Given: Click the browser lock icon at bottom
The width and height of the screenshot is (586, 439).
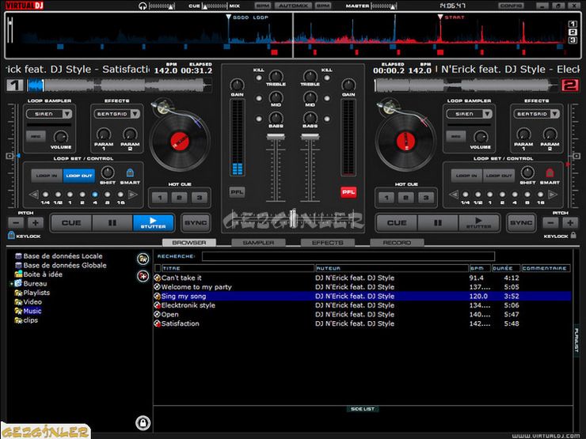Looking at the screenshot, I should pyautogui.click(x=143, y=423).
